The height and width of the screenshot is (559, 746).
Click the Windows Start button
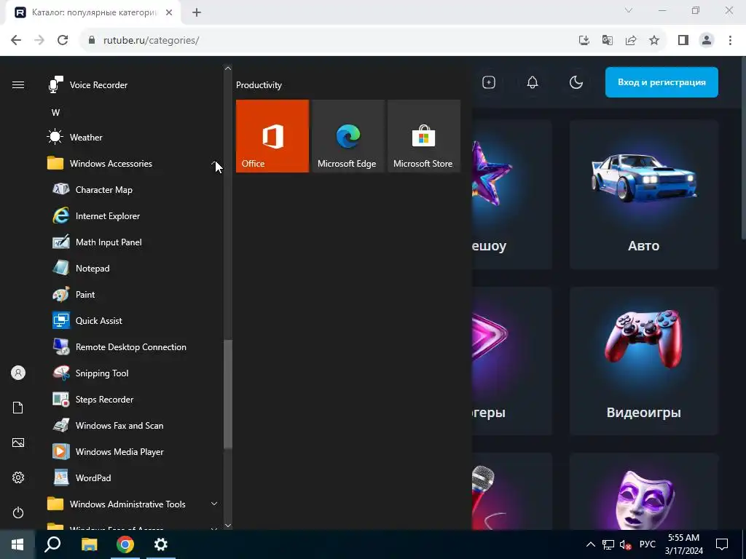pyautogui.click(x=17, y=544)
